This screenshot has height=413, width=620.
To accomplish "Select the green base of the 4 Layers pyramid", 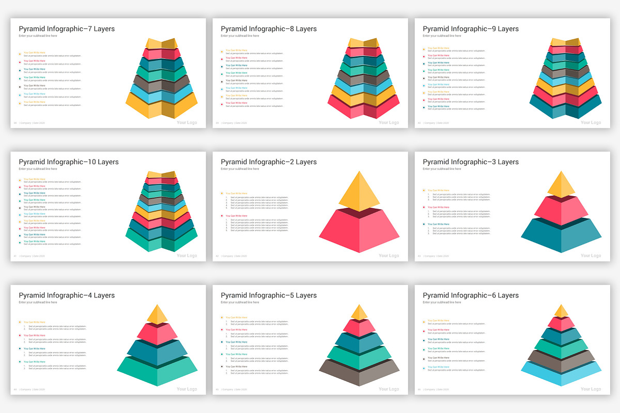I will pos(158,371).
